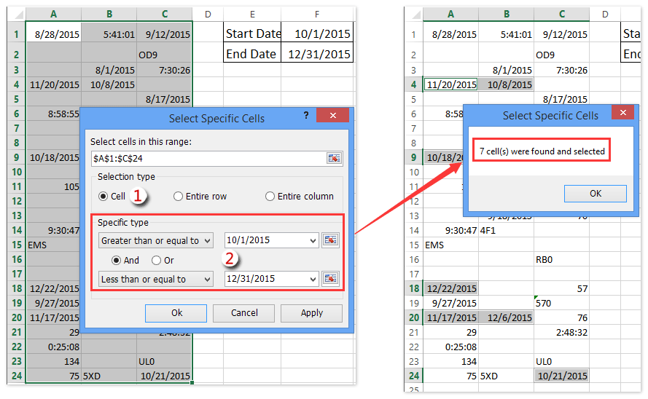Viewport: 648px width, 399px height.
Task: Click the Cancel button
Action: point(244,312)
